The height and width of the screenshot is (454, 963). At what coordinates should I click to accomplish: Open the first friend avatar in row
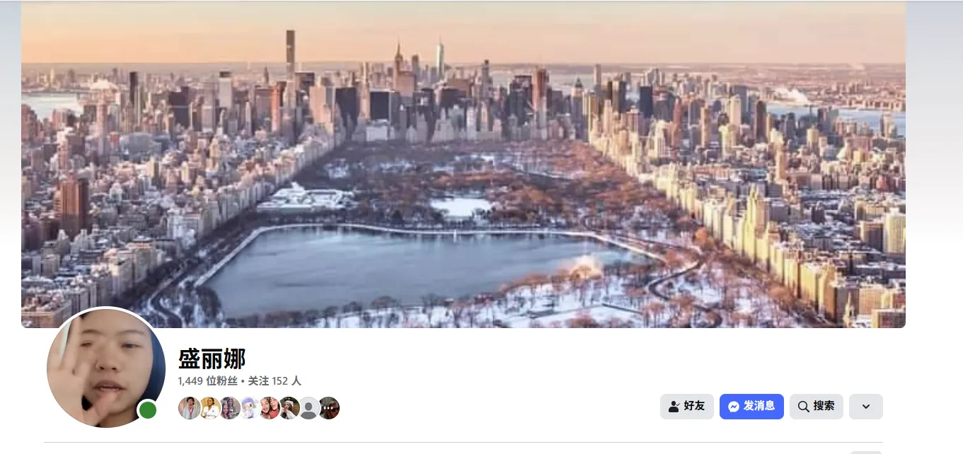pyautogui.click(x=190, y=408)
